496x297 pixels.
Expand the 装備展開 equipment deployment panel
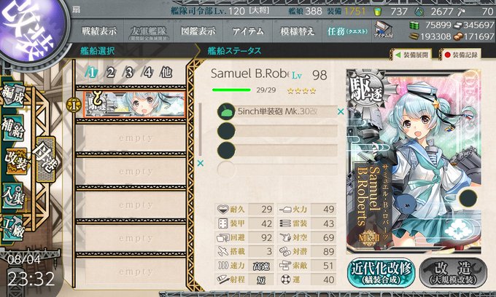coord(411,55)
